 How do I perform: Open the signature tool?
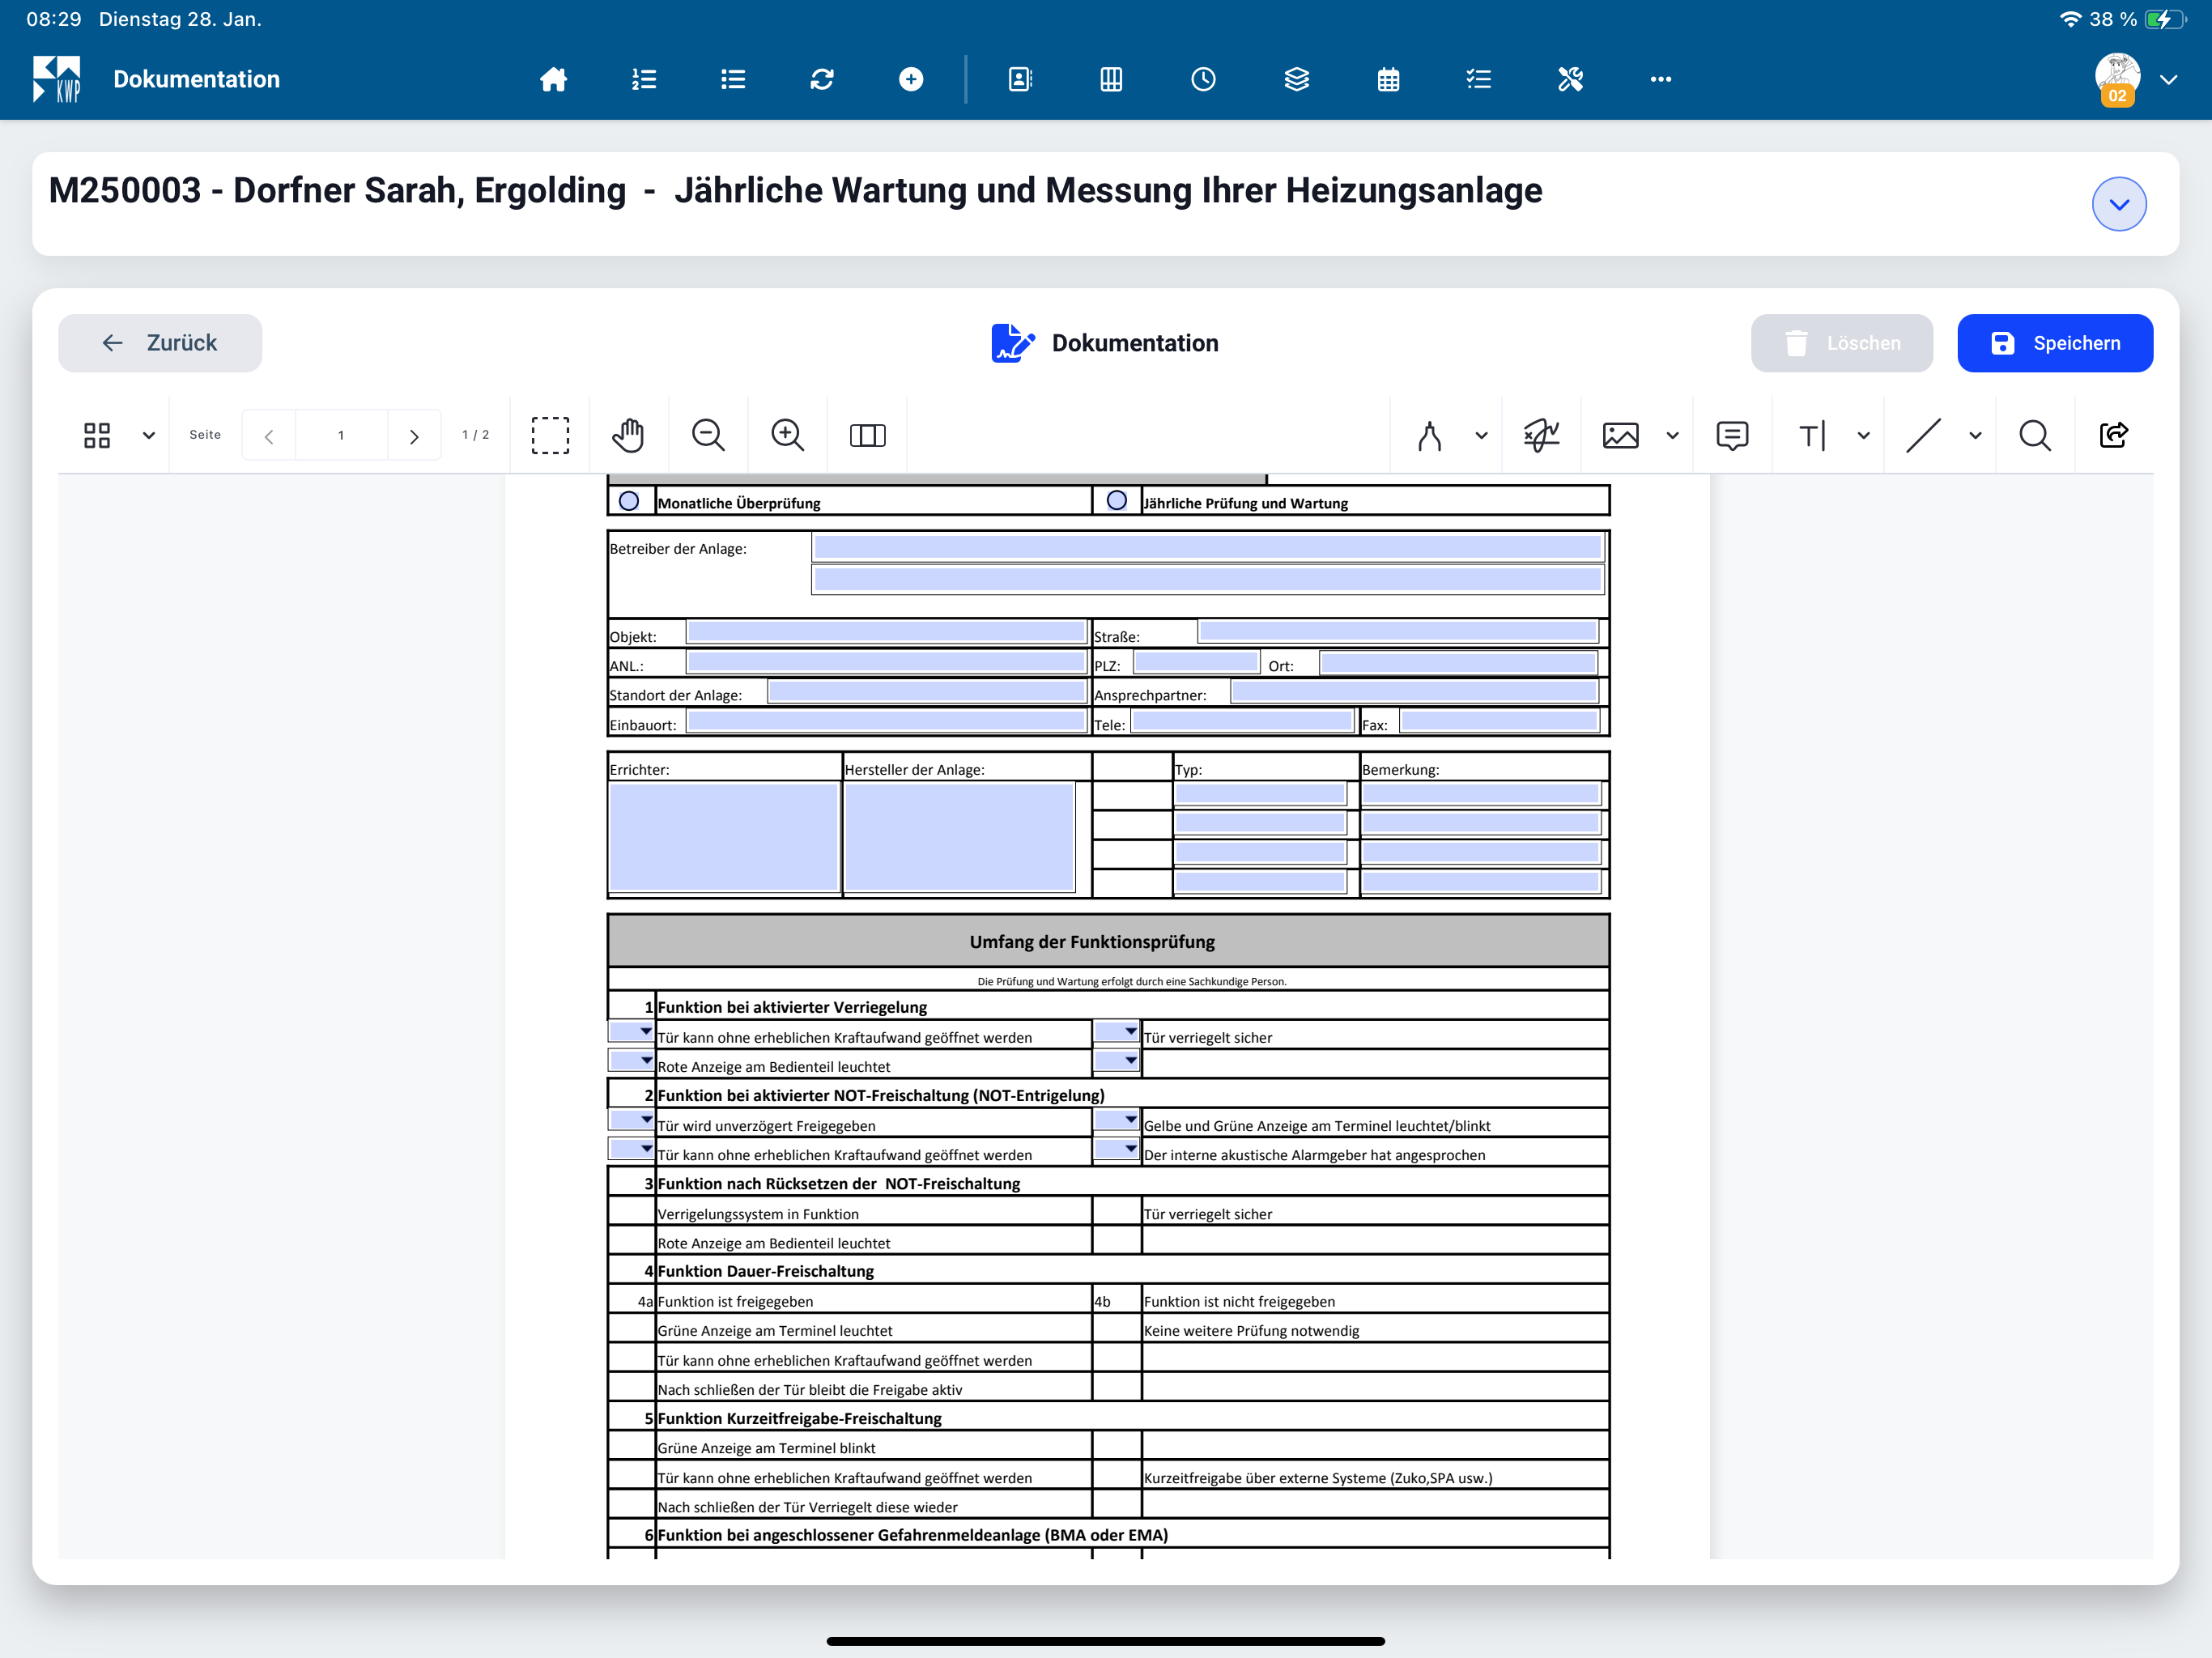click(1540, 435)
